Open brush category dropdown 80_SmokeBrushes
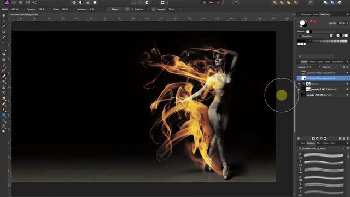The width and height of the screenshot is (350, 197). pos(321,148)
